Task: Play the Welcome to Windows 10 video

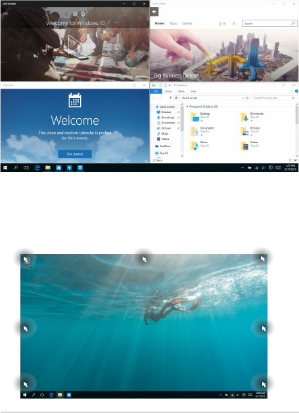Action: 74,44
